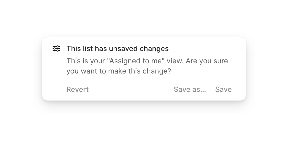Viewport: 288px width, 147px height.
Task: Discard the unsaved changes with Revert
Action: coord(78,89)
